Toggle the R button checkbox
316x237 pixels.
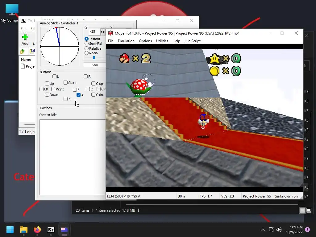click(x=86, y=77)
